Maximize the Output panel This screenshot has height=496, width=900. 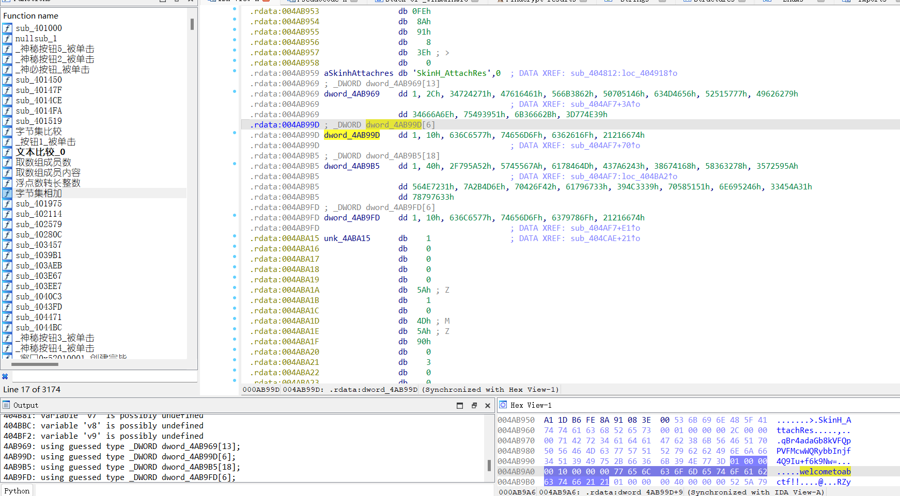[x=460, y=406]
